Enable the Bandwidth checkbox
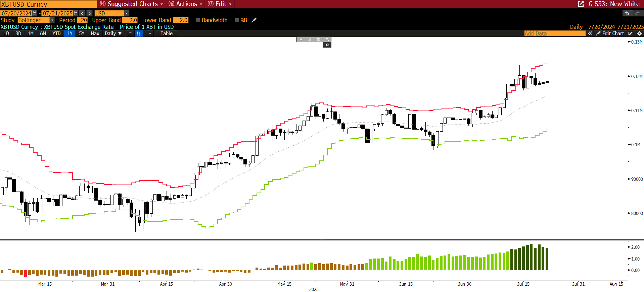This screenshot has width=644, height=292. (198, 20)
